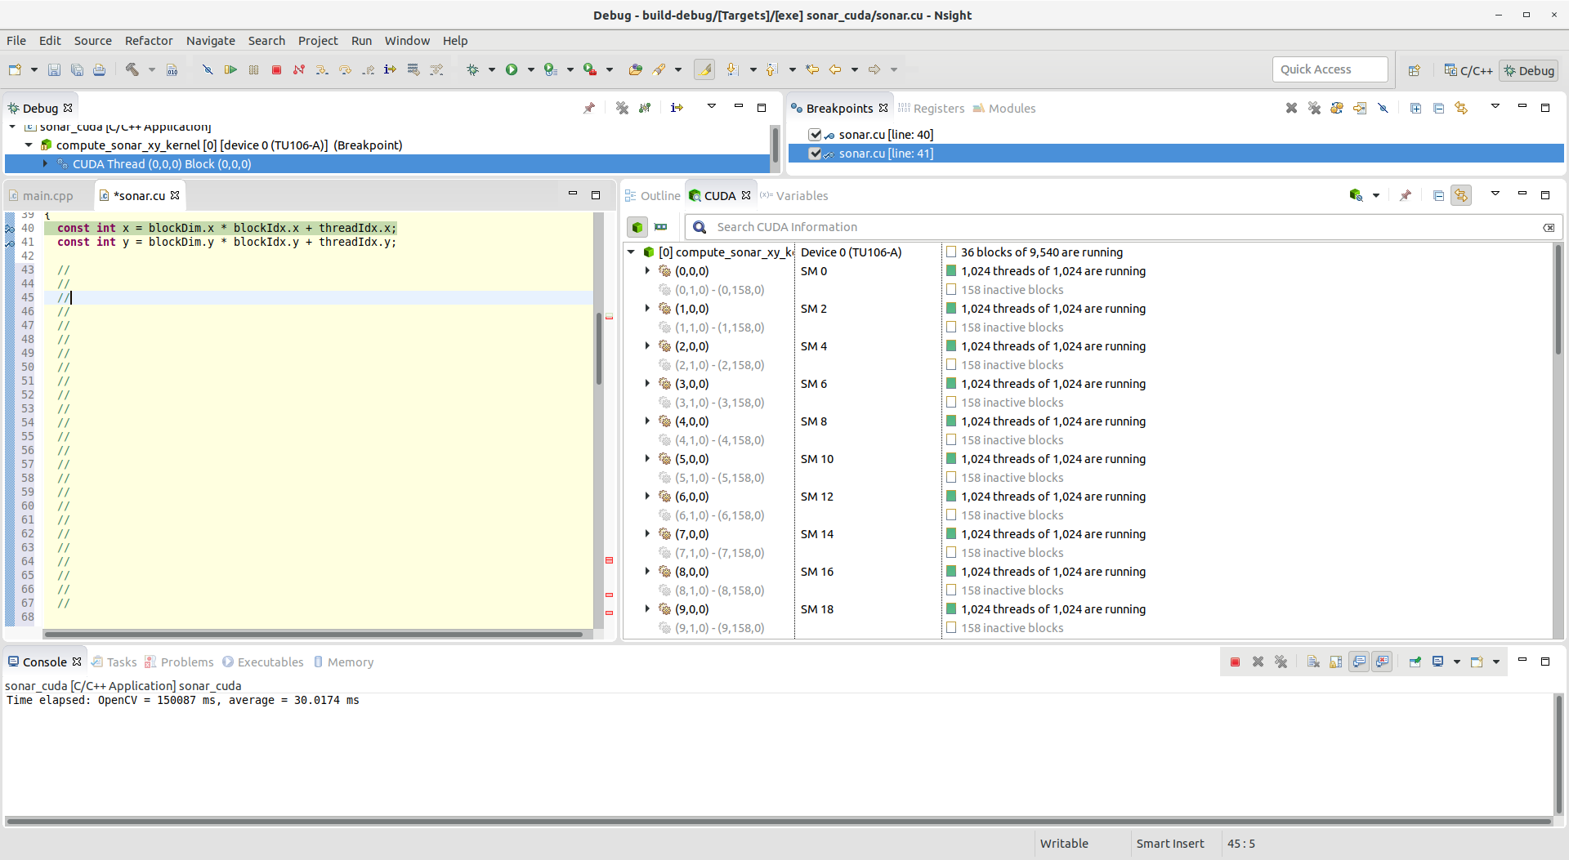Click the Build hammer icon
1569x860 pixels.
(x=132, y=70)
